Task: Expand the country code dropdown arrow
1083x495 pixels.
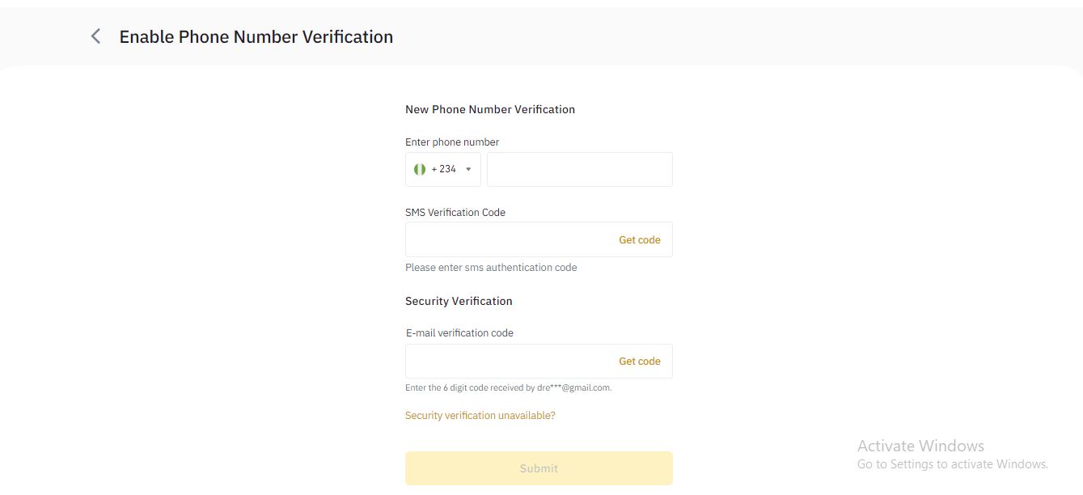Action: [x=468, y=169]
